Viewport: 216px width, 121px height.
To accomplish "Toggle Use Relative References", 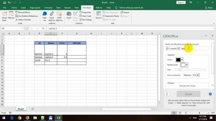I will pos(27,16).
